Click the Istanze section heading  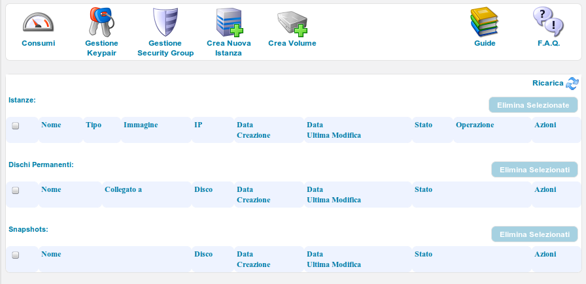click(x=22, y=100)
